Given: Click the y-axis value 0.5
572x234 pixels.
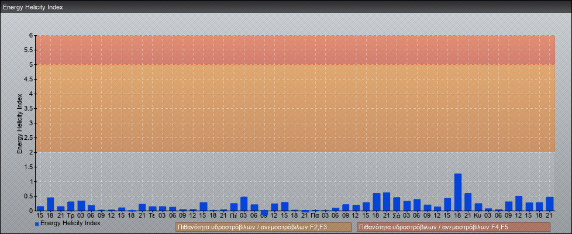Looking at the screenshot, I should pyautogui.click(x=29, y=196).
